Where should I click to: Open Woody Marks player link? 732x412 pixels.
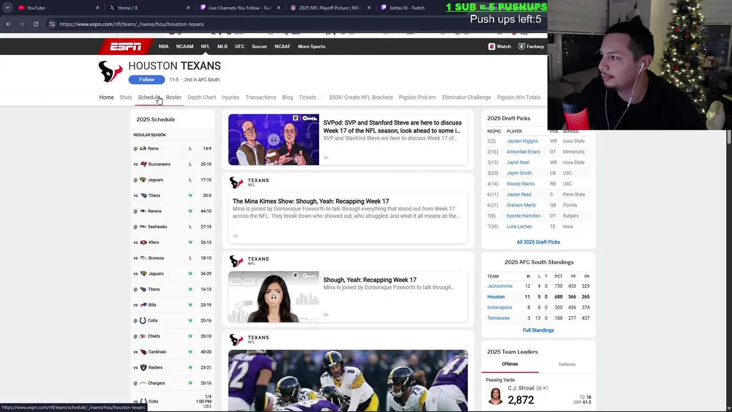click(x=520, y=184)
